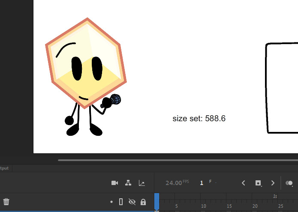Click frame 5 on timeline ruler
Viewport: 298px width, 212px height.
pos(176,206)
